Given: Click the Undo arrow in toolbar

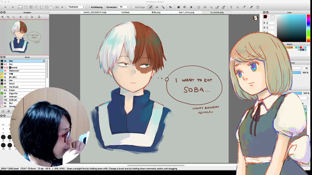Looking at the screenshot, I should click(5, 7).
